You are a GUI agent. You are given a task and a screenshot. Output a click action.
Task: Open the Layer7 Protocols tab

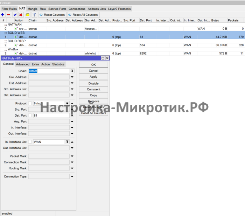pos(119,9)
